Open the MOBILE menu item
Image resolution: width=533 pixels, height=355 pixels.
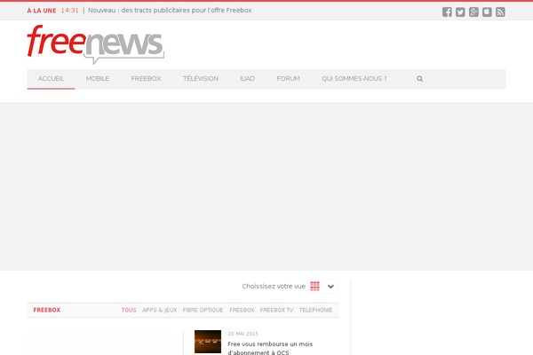click(98, 79)
